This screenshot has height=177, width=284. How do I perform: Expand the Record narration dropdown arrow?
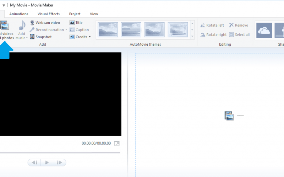point(66,30)
